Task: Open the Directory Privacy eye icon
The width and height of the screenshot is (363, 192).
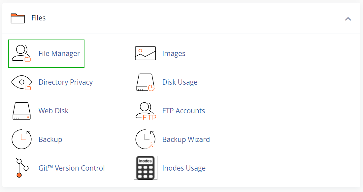Action: point(22,82)
